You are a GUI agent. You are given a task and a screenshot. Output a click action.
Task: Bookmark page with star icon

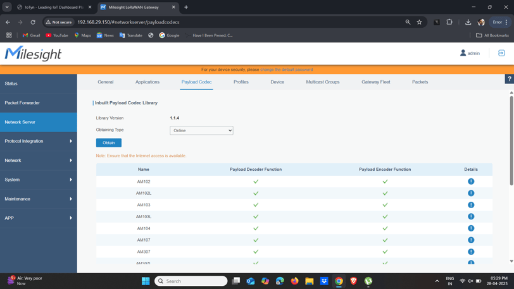(419, 22)
